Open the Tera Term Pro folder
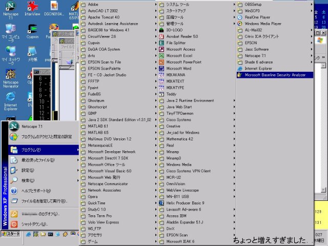Image resolution: width=328 pixels, height=246 pixels. point(118,216)
